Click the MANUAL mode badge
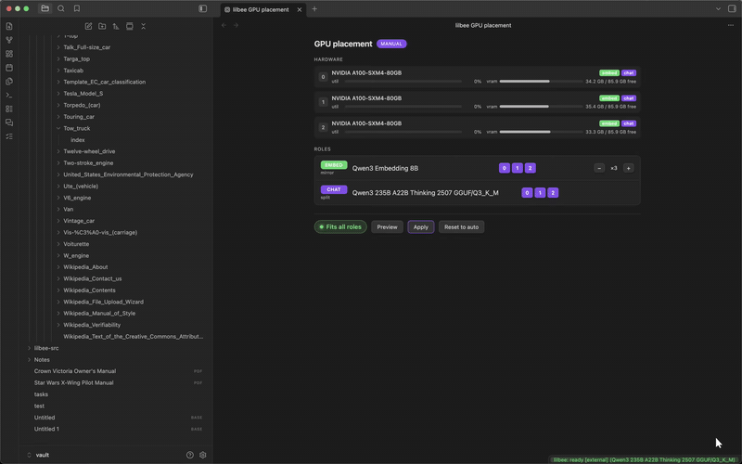742x464 pixels. [391, 44]
